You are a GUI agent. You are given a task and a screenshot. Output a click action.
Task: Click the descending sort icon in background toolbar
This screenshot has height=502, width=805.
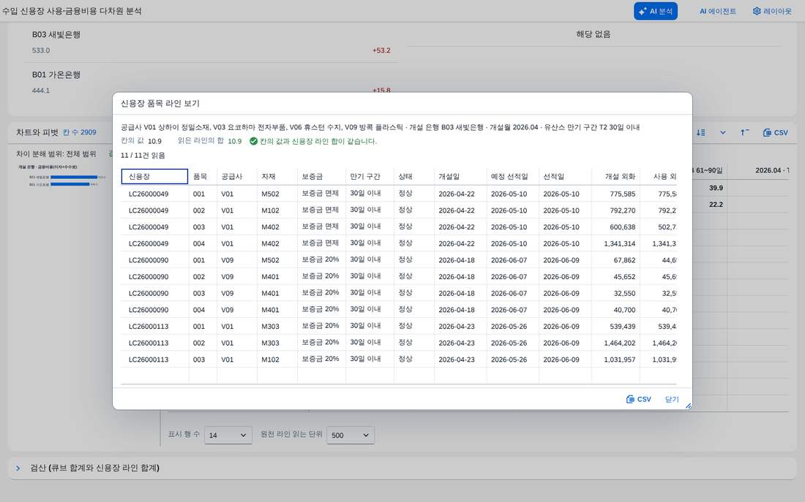701,132
